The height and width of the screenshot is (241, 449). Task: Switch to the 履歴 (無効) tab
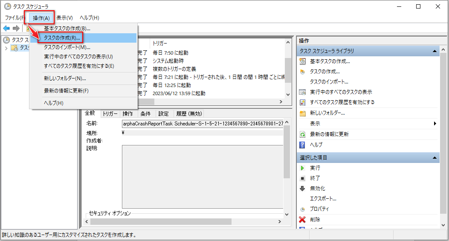coord(189,114)
